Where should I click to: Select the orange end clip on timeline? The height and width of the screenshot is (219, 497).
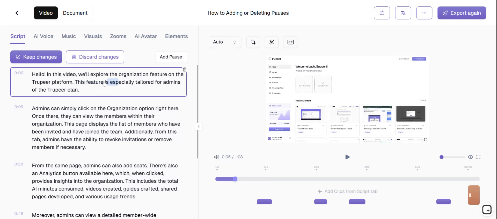pyautogui.click(x=474, y=195)
